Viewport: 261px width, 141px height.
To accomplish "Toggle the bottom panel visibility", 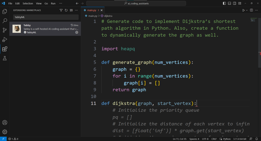I will (229, 3).
